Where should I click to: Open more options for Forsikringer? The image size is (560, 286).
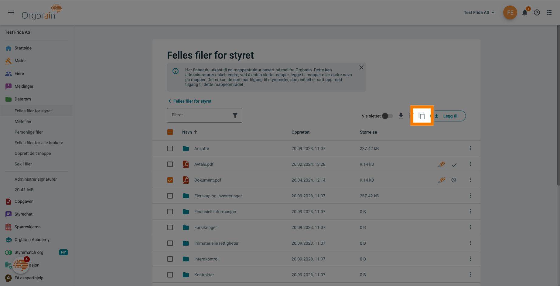[471, 227]
